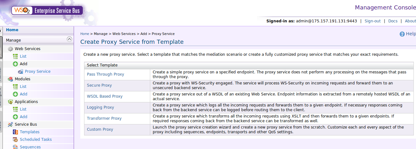
Task: Open Templates via its braces icon
Action: [15, 132]
